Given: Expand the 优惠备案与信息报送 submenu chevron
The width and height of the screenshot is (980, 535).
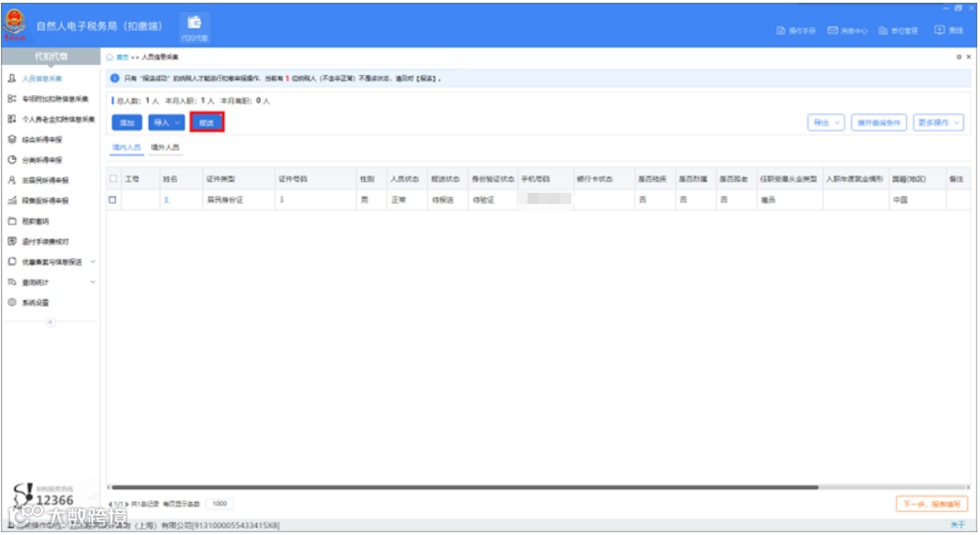Looking at the screenshot, I should coord(92,262).
